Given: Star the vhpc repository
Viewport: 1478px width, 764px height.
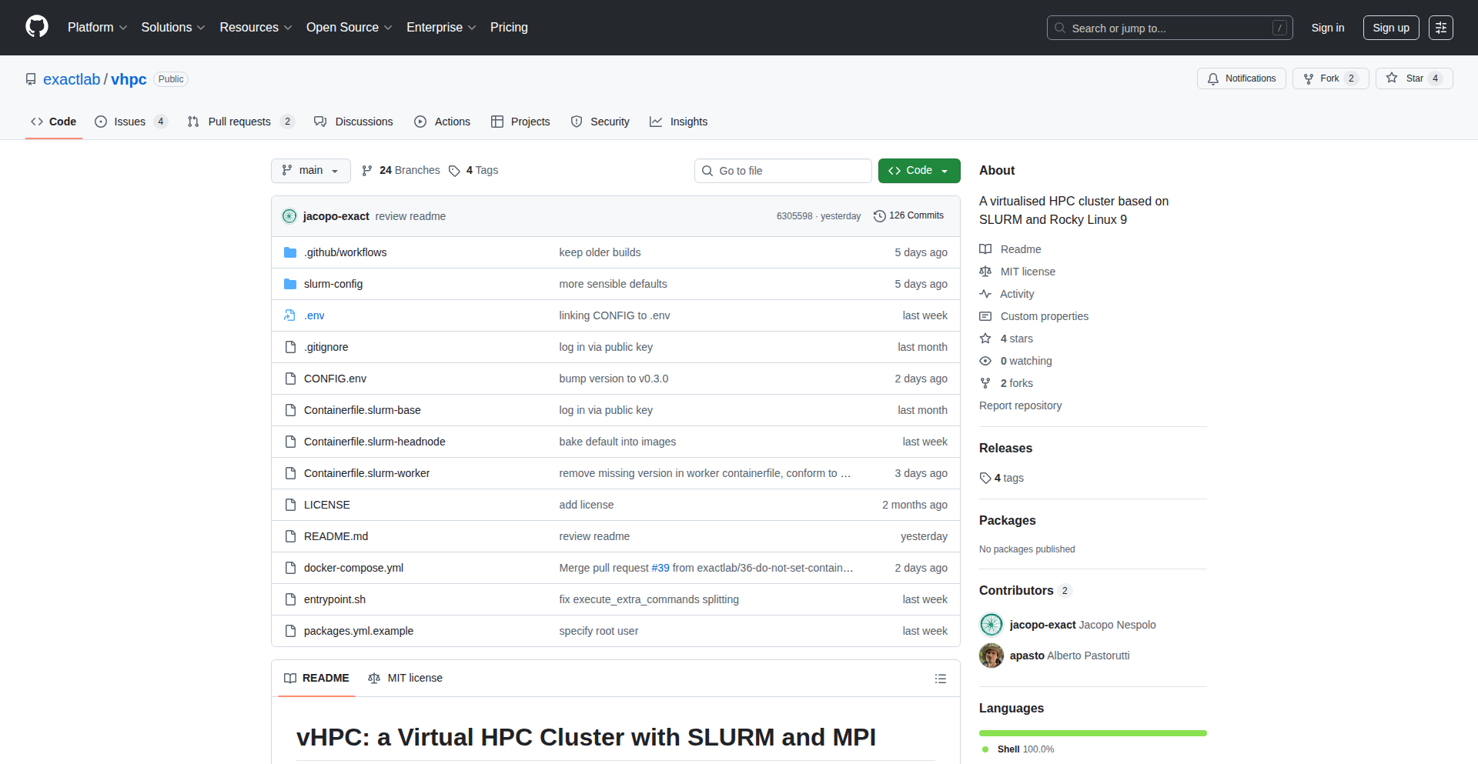Looking at the screenshot, I should (1413, 78).
